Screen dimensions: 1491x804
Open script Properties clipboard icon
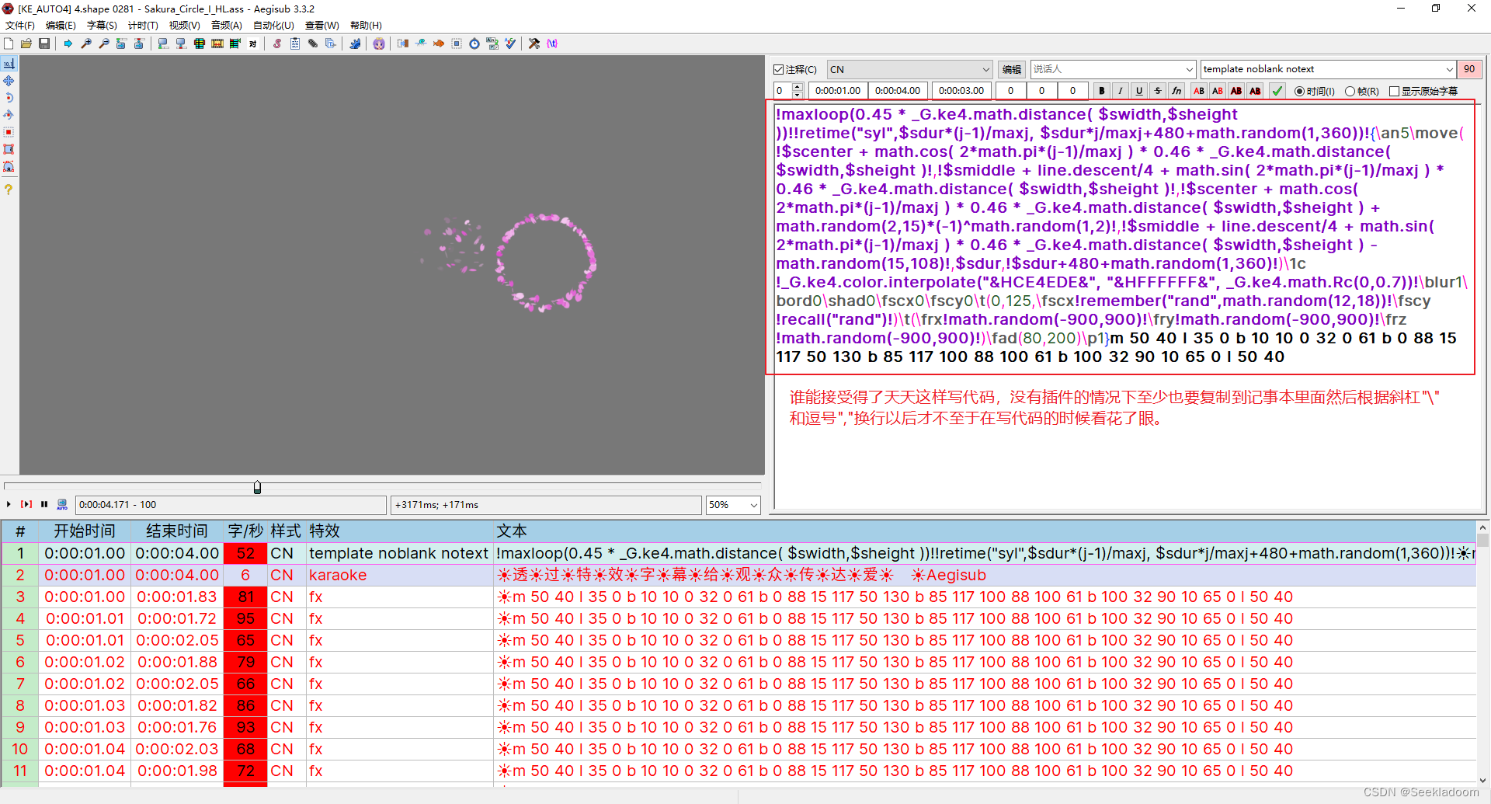pos(295,44)
